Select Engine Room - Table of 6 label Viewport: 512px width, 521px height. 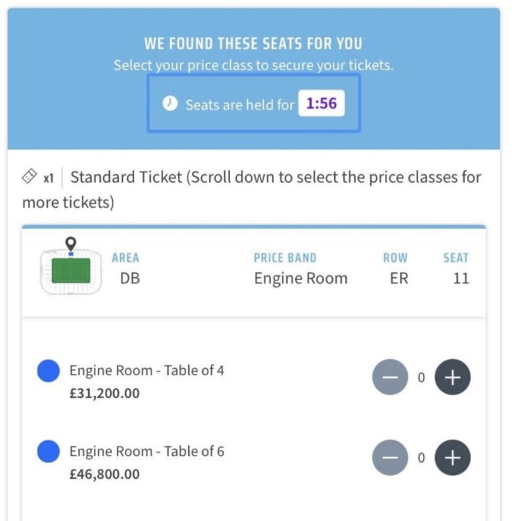[x=147, y=451]
